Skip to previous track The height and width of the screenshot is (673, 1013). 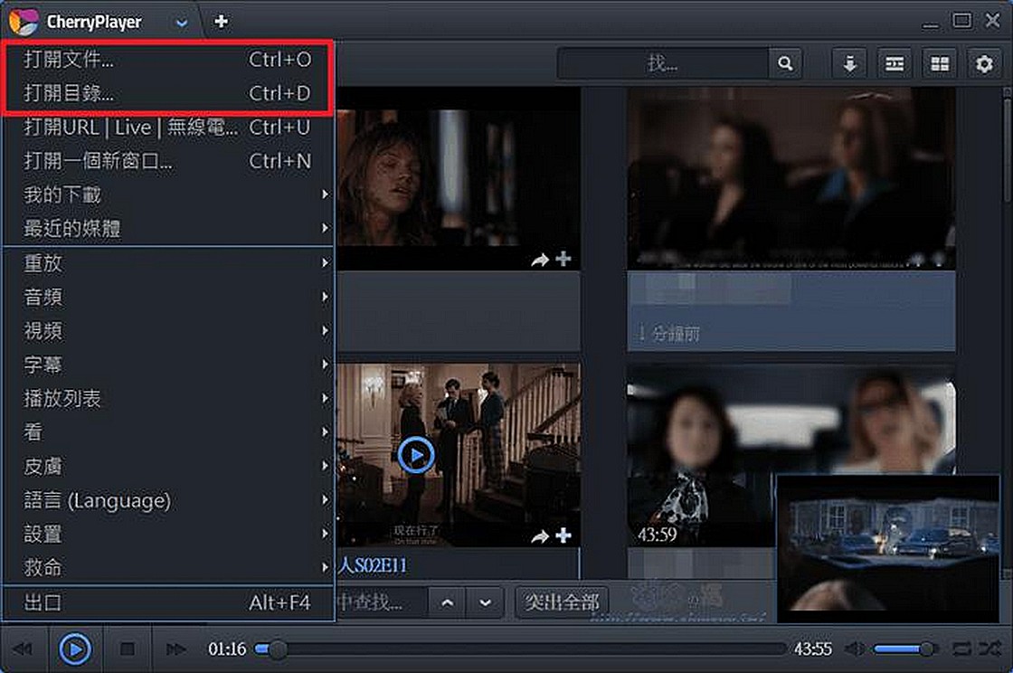point(23,649)
